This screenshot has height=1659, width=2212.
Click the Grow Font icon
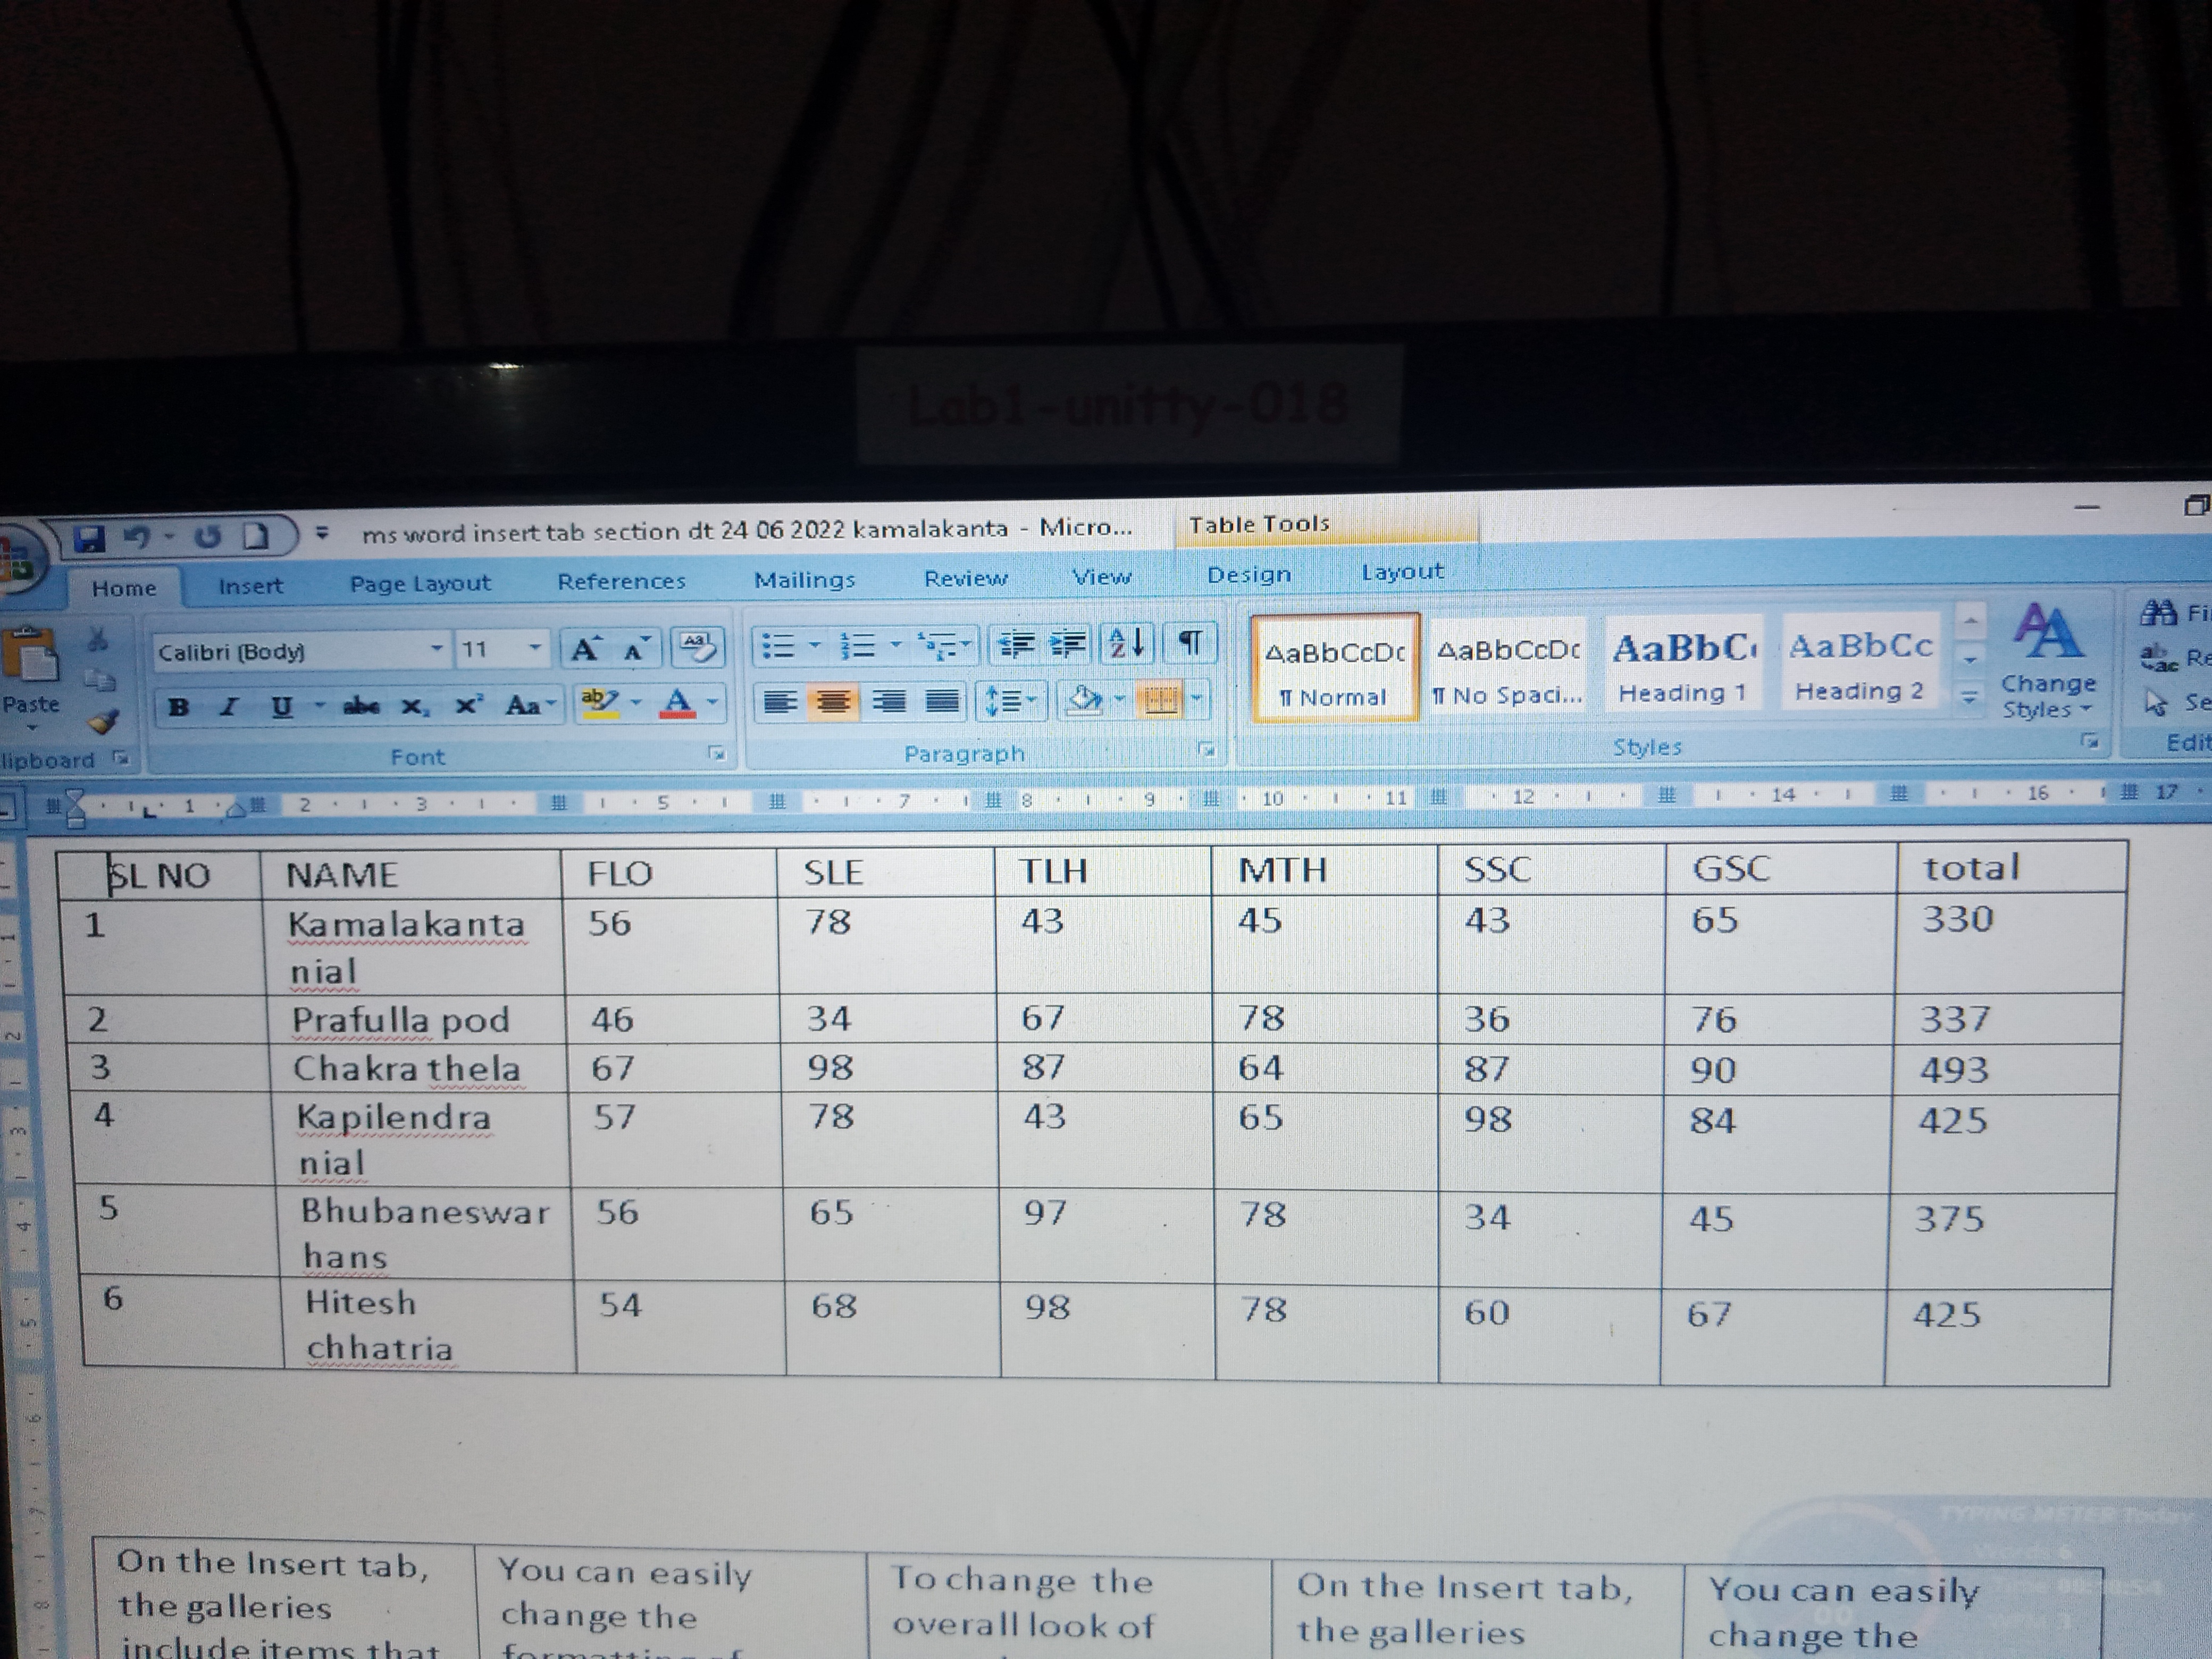(x=585, y=650)
